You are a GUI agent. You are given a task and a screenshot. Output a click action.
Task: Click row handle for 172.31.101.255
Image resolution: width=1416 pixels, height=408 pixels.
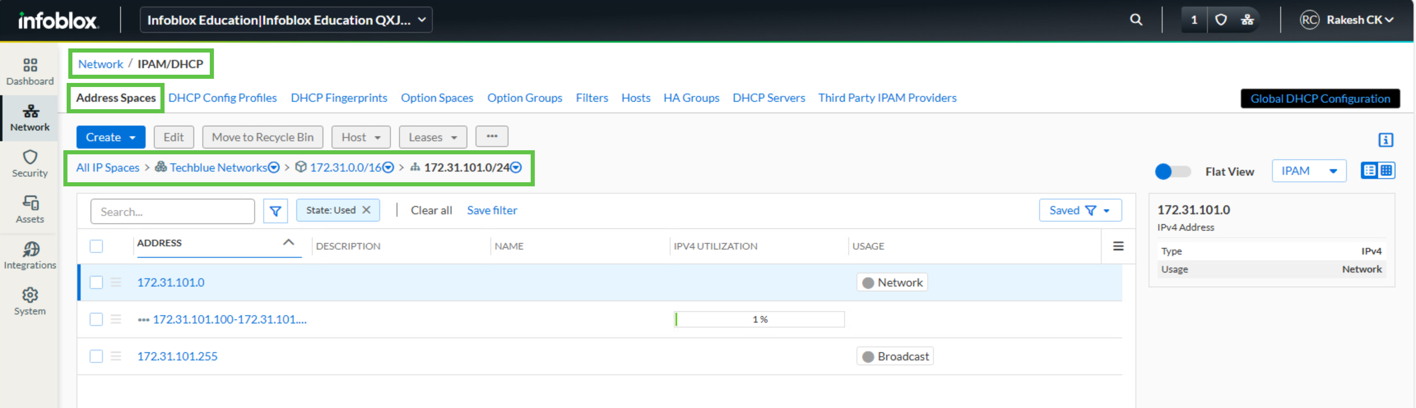point(116,356)
